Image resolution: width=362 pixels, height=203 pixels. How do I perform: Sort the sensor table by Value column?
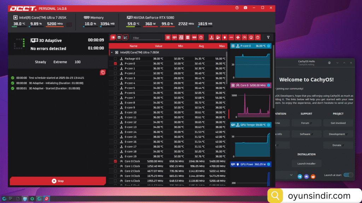[x=158, y=46]
